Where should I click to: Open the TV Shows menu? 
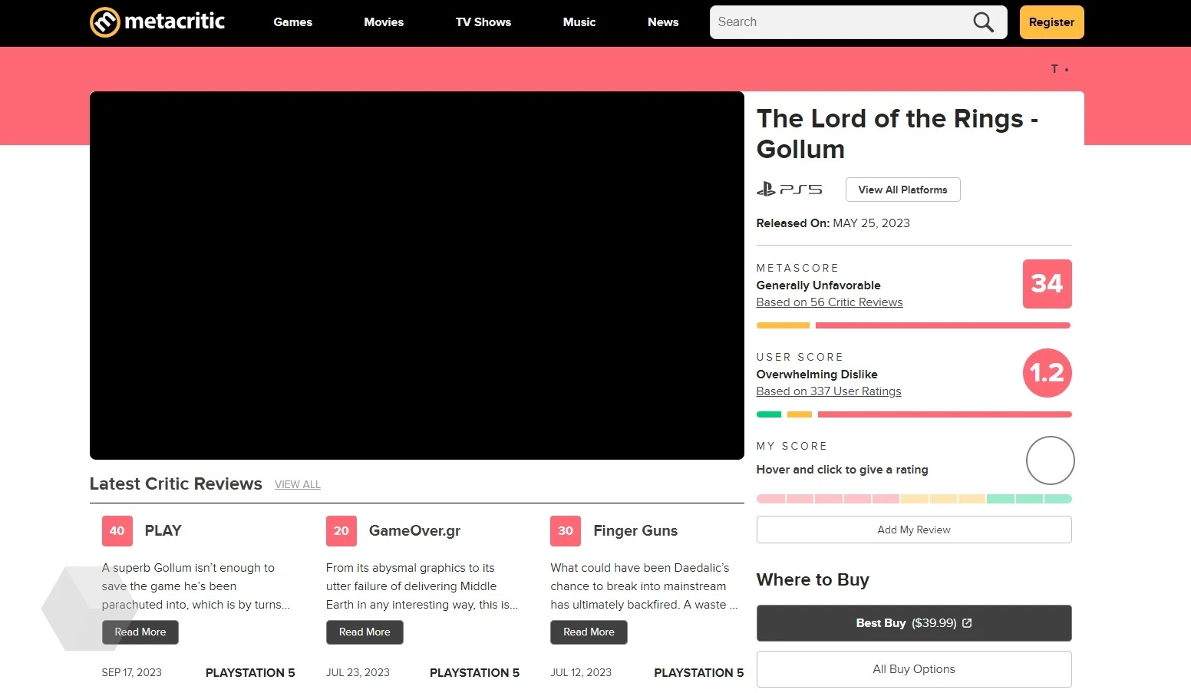click(x=483, y=22)
